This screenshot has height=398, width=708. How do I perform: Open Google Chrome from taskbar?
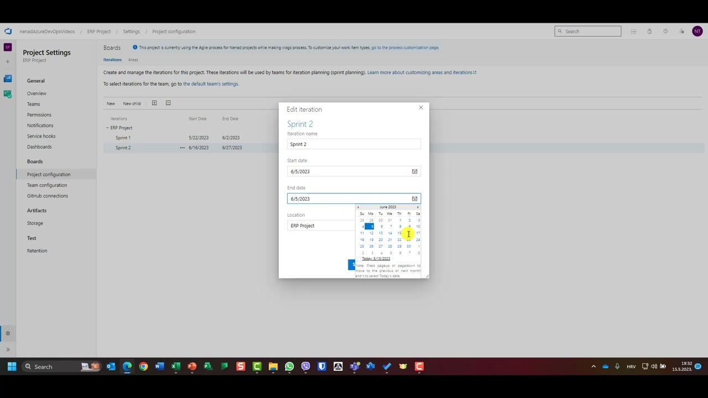(143, 366)
